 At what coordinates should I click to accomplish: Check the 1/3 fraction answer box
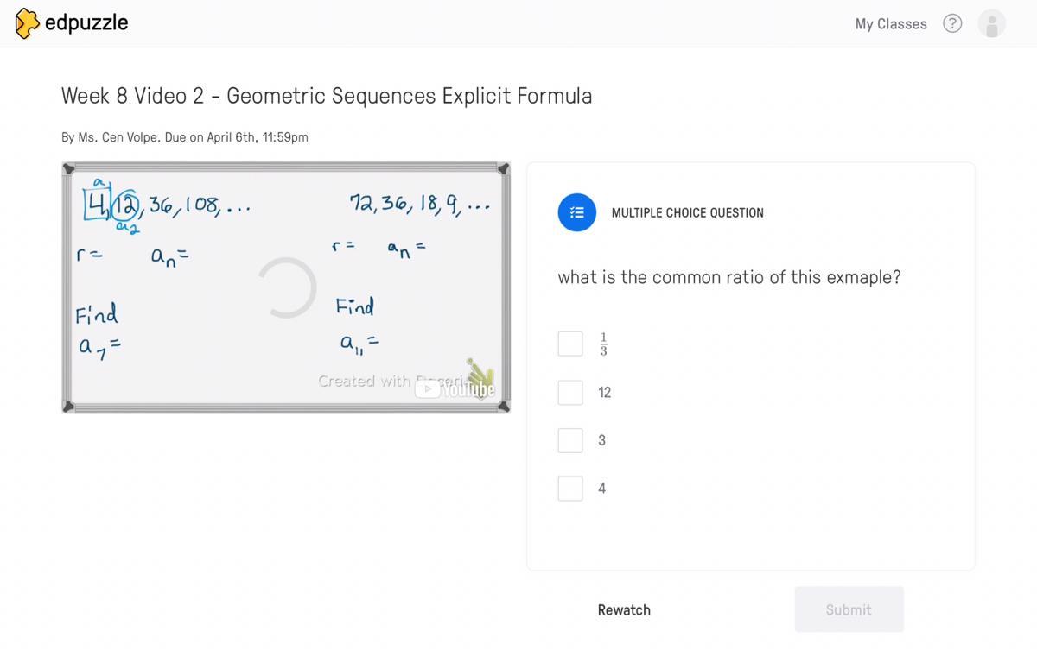[x=570, y=344]
